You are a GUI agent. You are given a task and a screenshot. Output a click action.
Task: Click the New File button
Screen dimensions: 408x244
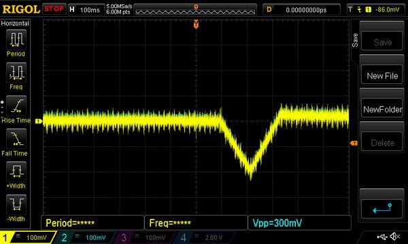(x=382, y=76)
